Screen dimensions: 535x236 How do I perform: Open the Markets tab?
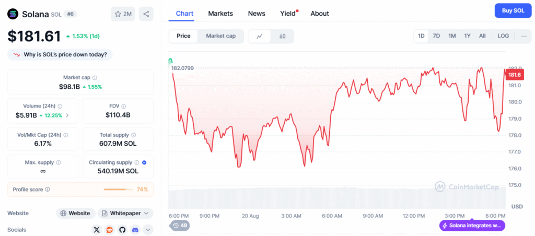220,14
